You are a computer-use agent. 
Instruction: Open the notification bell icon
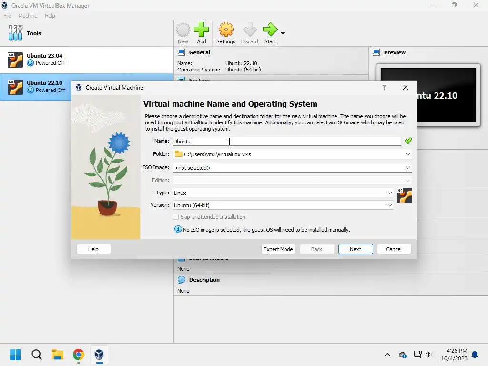click(475, 355)
